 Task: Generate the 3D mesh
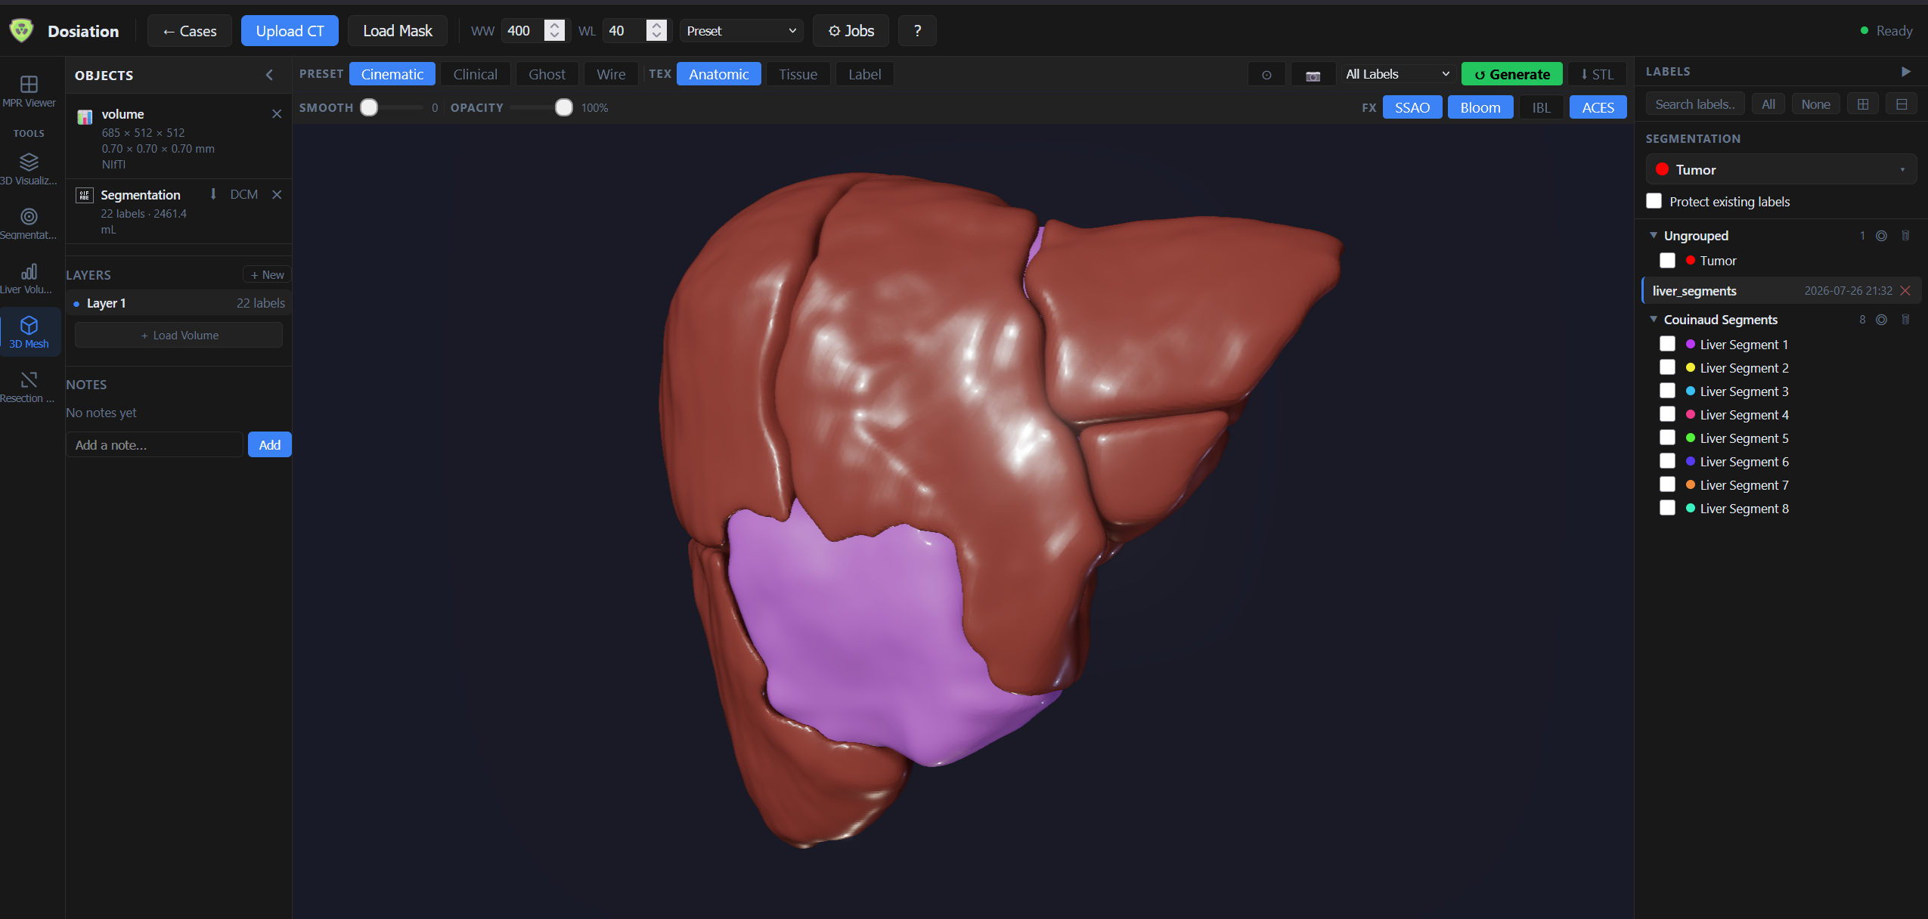tap(1511, 74)
